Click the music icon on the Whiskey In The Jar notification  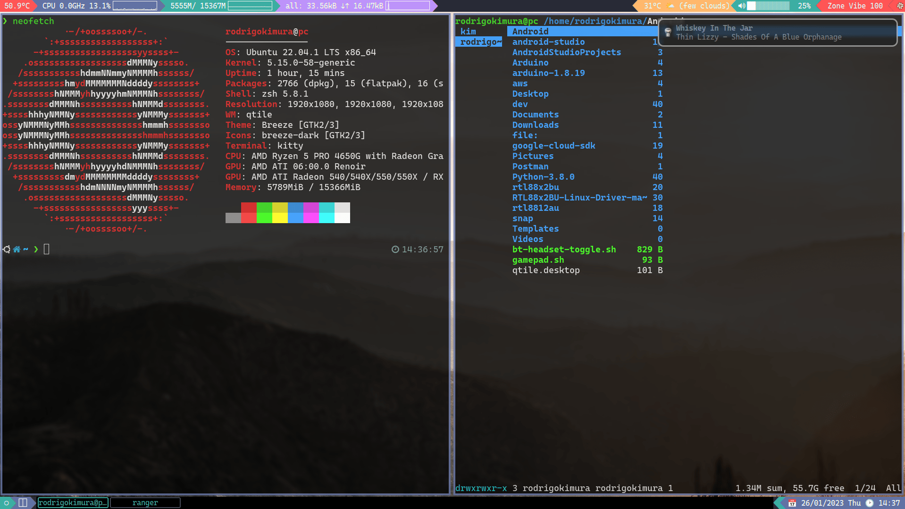tap(667, 32)
